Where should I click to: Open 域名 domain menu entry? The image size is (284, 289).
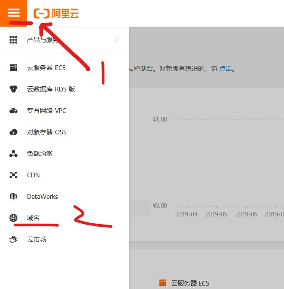[33, 218]
